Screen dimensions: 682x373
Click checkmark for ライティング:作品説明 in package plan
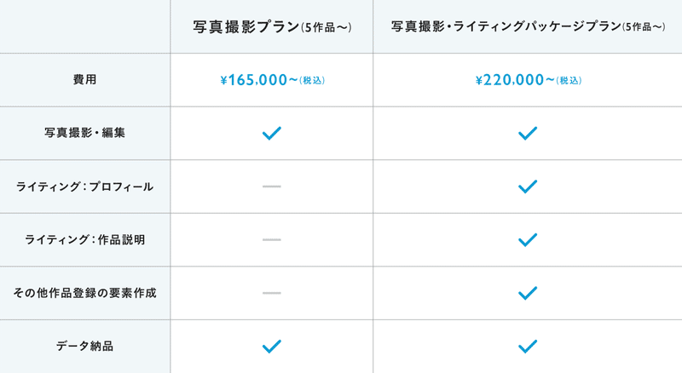pyautogui.click(x=528, y=239)
